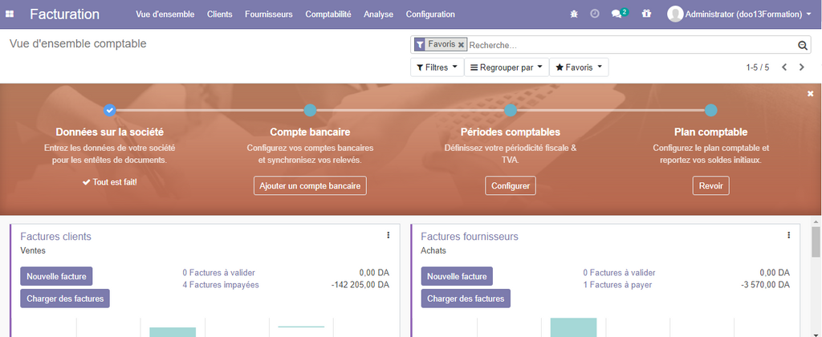Open the Administrator user menu
822x337 pixels.
coord(739,14)
